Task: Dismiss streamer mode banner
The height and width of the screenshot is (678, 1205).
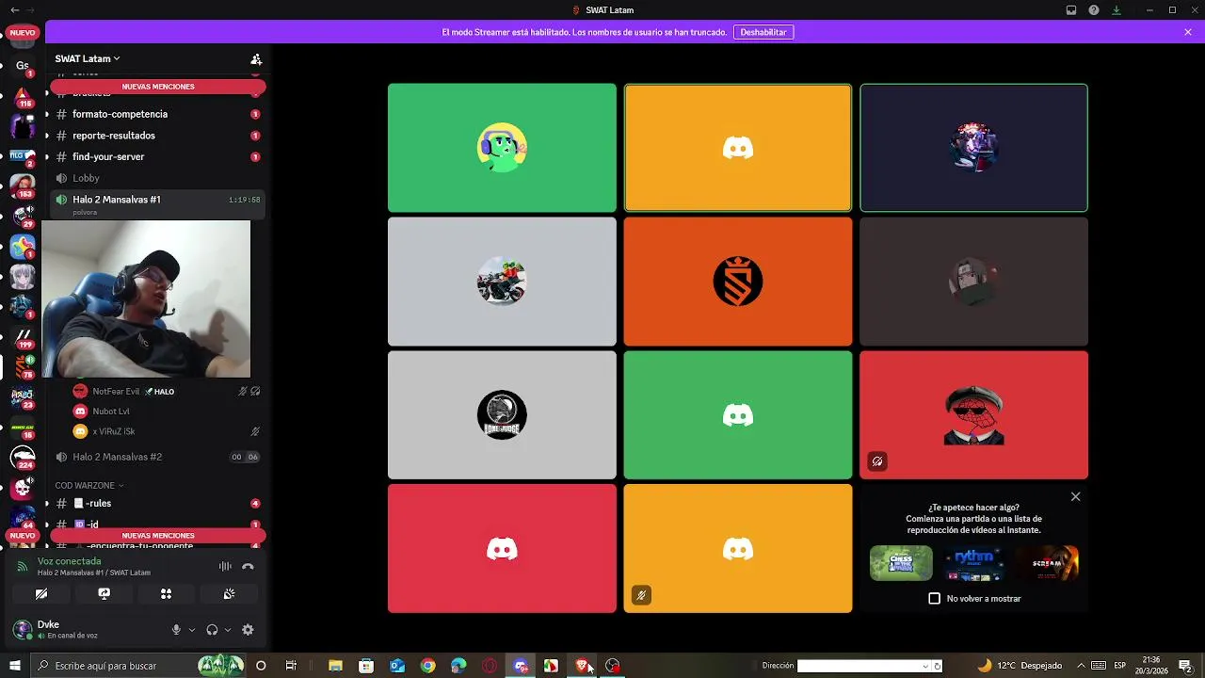Action: [1188, 32]
